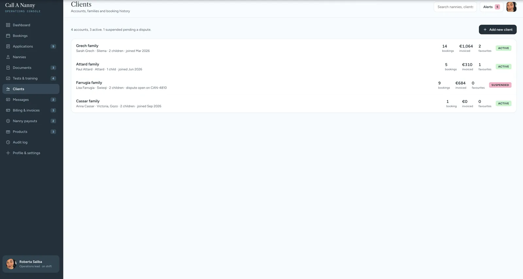Click the Products box icon
Viewport: 523px width, 279px height.
[x=8, y=132]
